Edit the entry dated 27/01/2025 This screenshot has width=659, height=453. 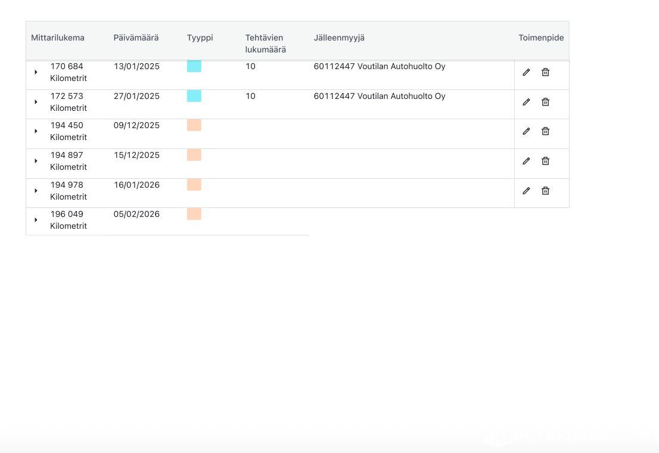[526, 102]
